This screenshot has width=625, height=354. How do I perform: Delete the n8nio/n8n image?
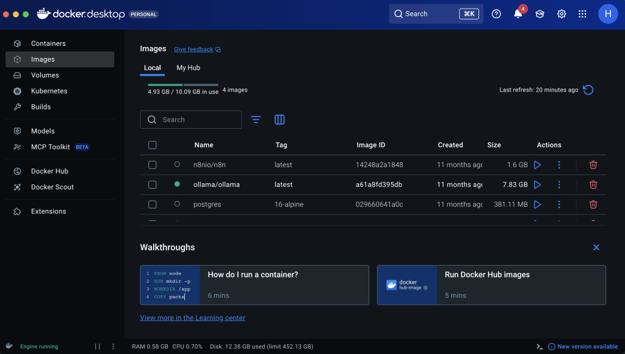coord(593,165)
